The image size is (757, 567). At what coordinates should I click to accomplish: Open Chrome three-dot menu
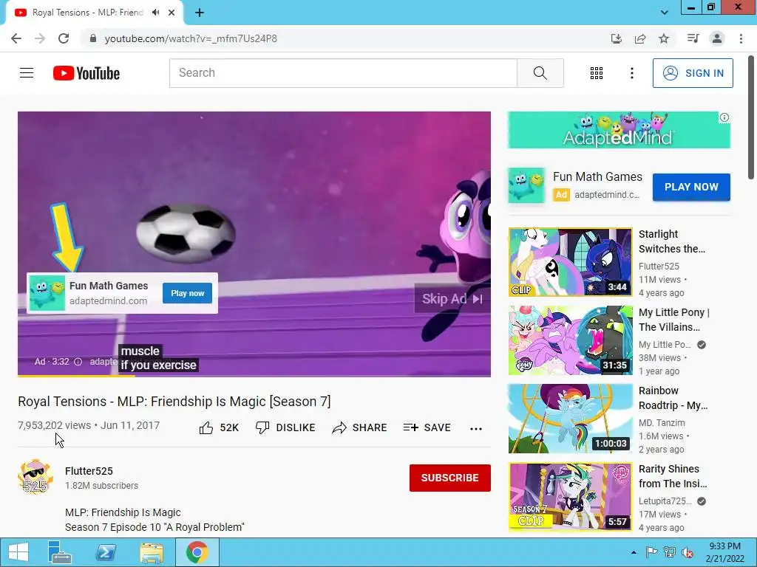(x=741, y=38)
